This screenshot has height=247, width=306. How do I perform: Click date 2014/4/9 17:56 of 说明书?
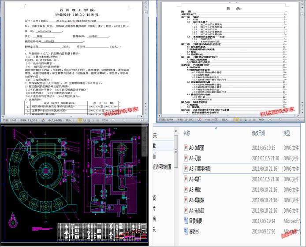point(264,232)
